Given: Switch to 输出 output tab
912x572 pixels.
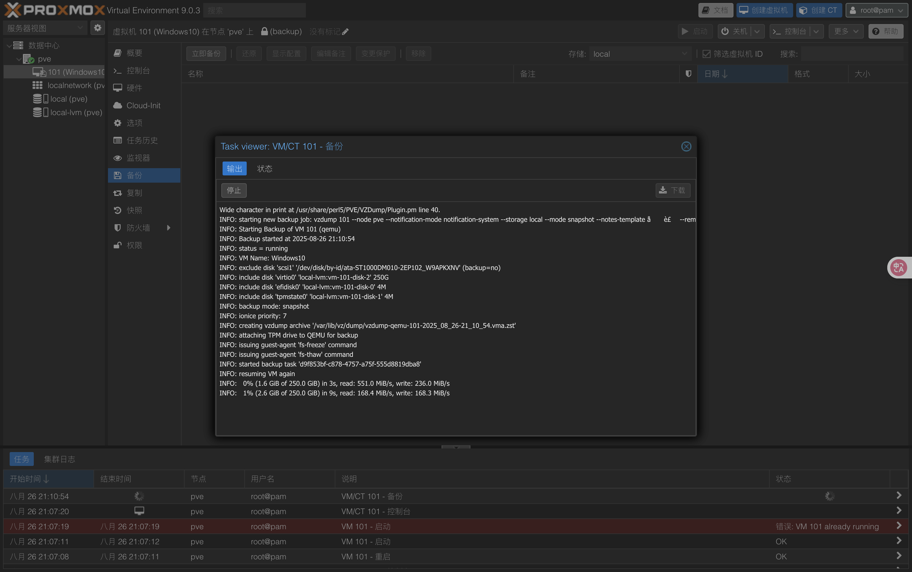Looking at the screenshot, I should point(234,169).
